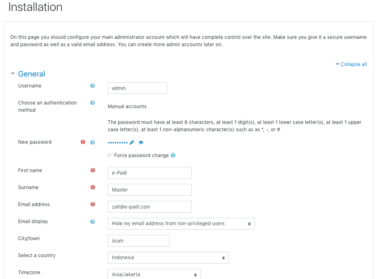
Task: Open the country dropdown showing Indonesia
Action: [x=168, y=258]
